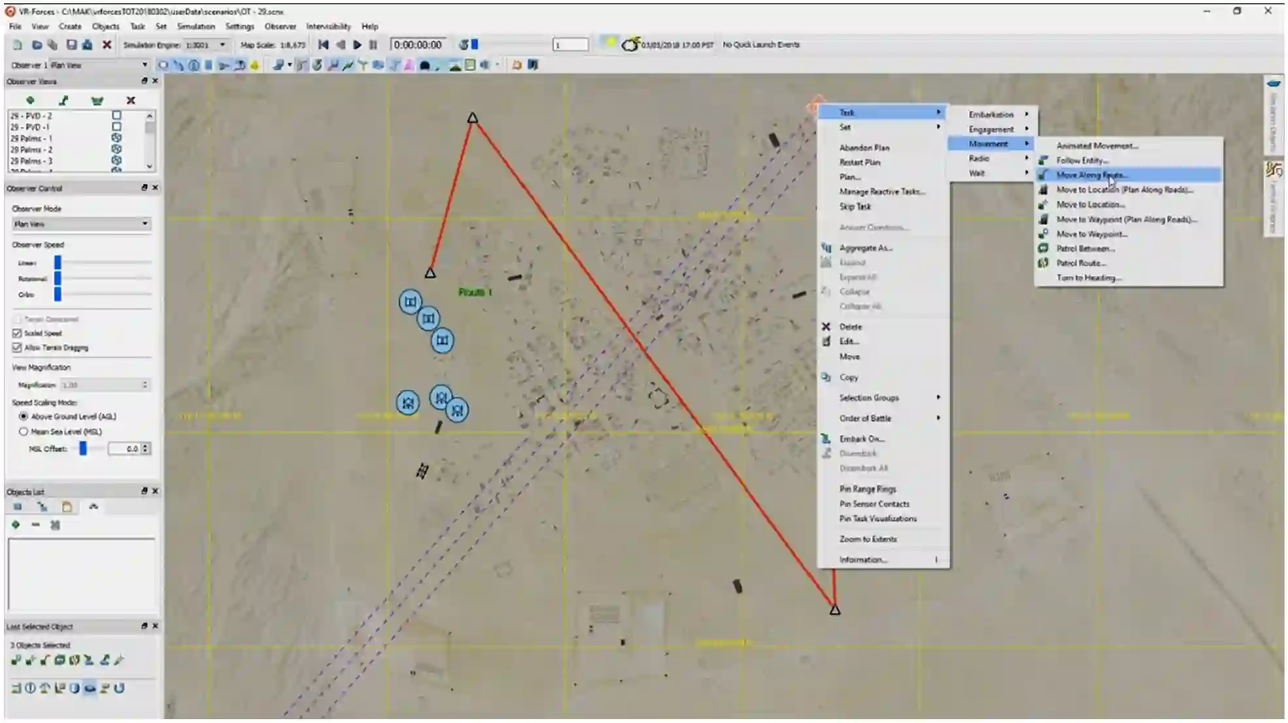Screen dimensions: 1288x723
Task: Select Move Along Route menu item
Action: 1091,175
